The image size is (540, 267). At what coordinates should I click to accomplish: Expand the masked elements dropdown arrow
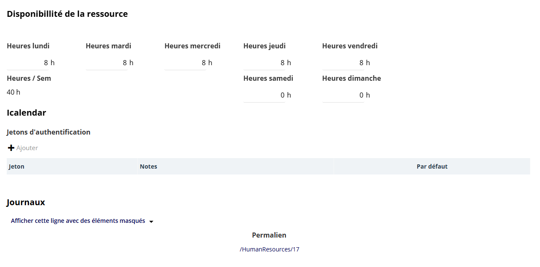(x=151, y=222)
